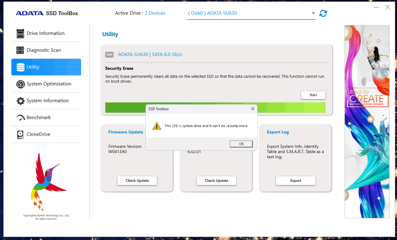The height and width of the screenshot is (240, 397).
Task: Click the Build to Create advertisement banner
Action: [367, 122]
